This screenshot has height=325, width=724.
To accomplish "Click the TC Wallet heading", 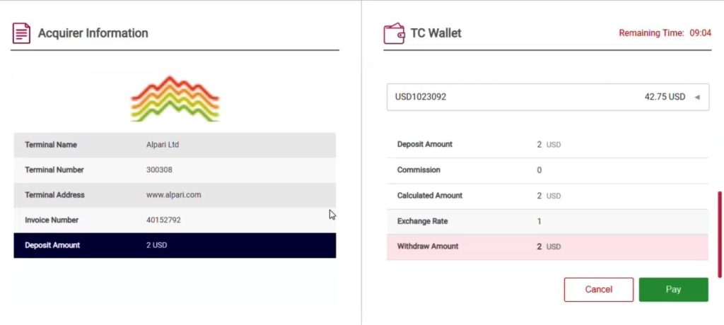I will 436,33.
